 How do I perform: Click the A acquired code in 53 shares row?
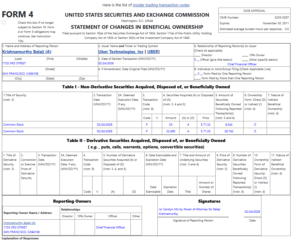coord(188,124)
